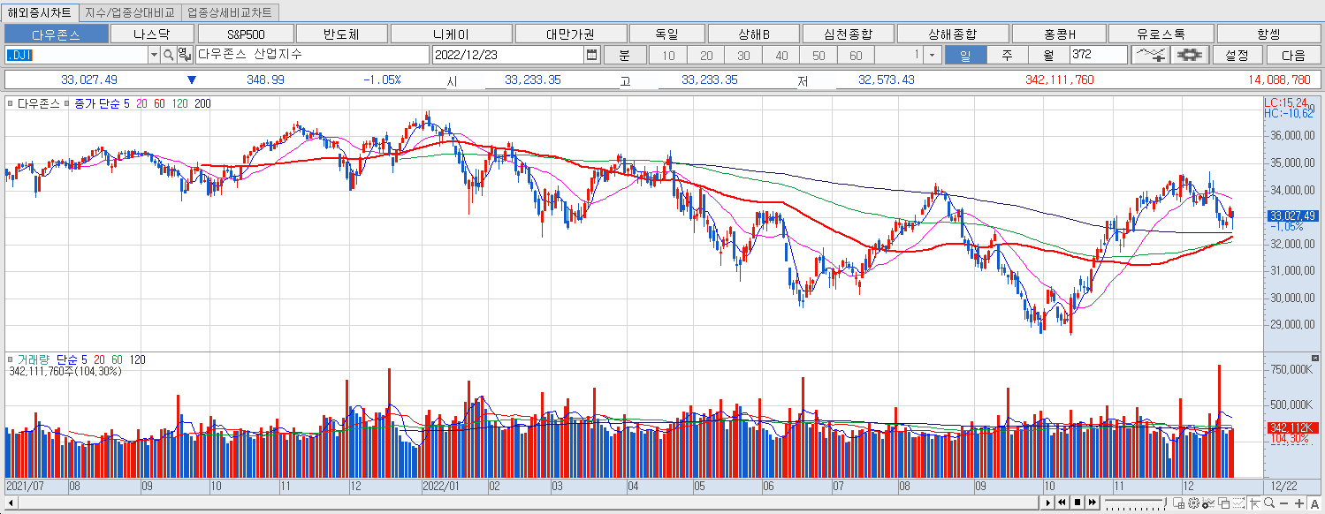Select the 10 minute interval button
Viewport: 1325px width, 514px height.
(668, 55)
